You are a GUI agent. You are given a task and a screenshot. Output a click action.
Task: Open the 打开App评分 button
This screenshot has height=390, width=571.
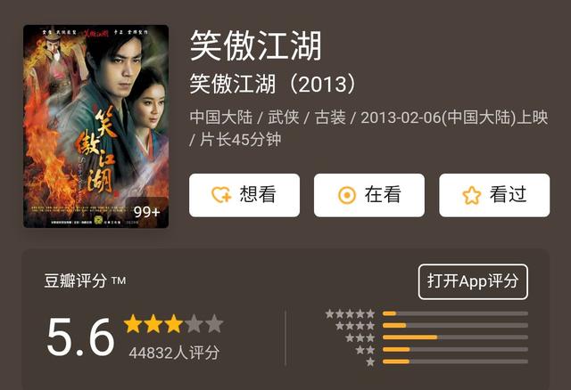click(x=473, y=281)
